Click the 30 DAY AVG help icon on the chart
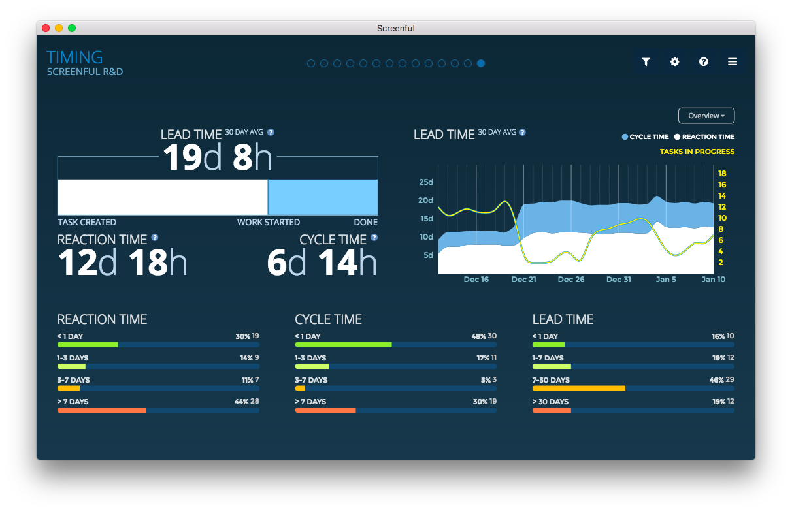The width and height of the screenshot is (792, 512). click(521, 132)
